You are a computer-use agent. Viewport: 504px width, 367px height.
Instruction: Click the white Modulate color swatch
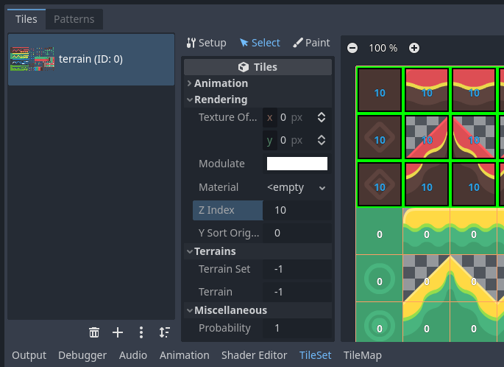click(x=297, y=164)
